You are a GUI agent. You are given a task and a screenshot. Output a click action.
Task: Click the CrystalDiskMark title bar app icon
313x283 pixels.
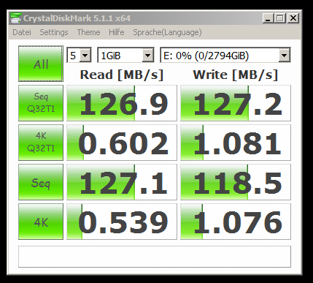pos(16,18)
